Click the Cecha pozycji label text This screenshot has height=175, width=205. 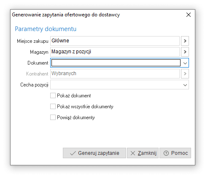coord(34,85)
